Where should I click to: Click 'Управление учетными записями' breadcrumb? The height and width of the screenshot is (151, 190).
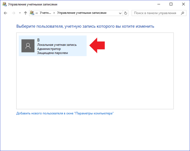[x=82, y=13]
